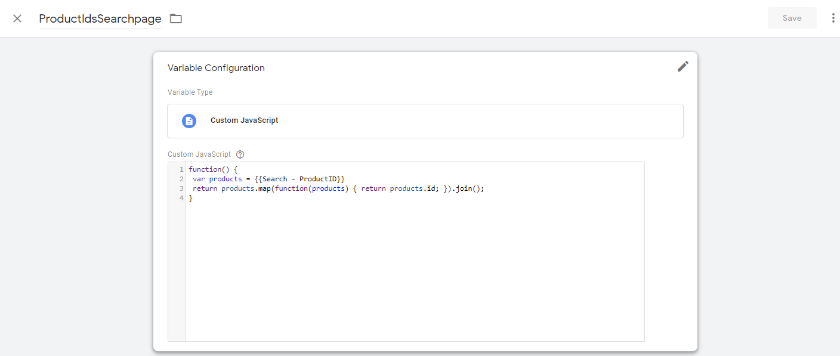The width and height of the screenshot is (840, 356).
Task: Click the blue Custom JavaScript type icon
Action: tap(189, 121)
